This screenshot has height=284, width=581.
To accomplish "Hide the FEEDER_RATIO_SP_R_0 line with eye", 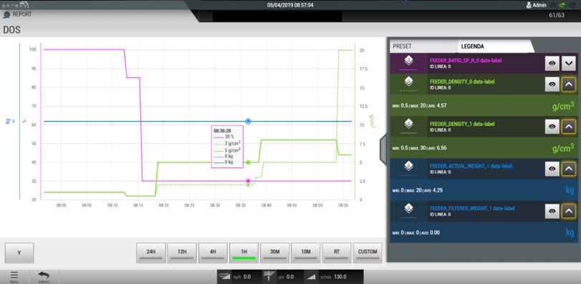I will pyautogui.click(x=552, y=63).
